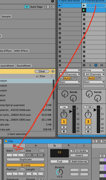Click the Set button next to Length

[42, 169]
